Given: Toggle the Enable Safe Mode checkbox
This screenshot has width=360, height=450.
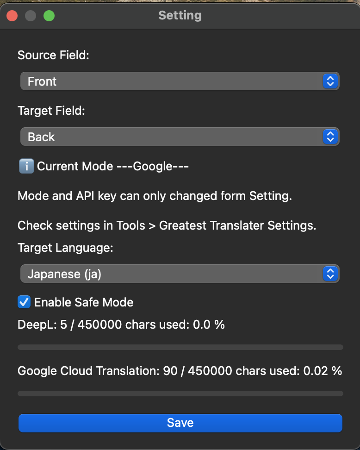Looking at the screenshot, I should click(x=24, y=302).
